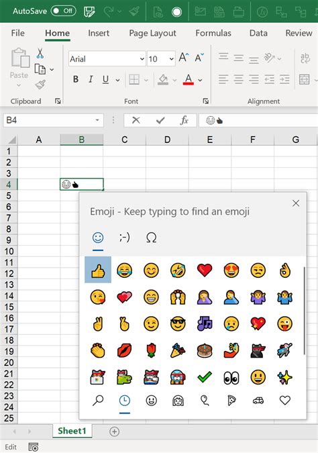Add a new sheet with plus button

(114, 432)
